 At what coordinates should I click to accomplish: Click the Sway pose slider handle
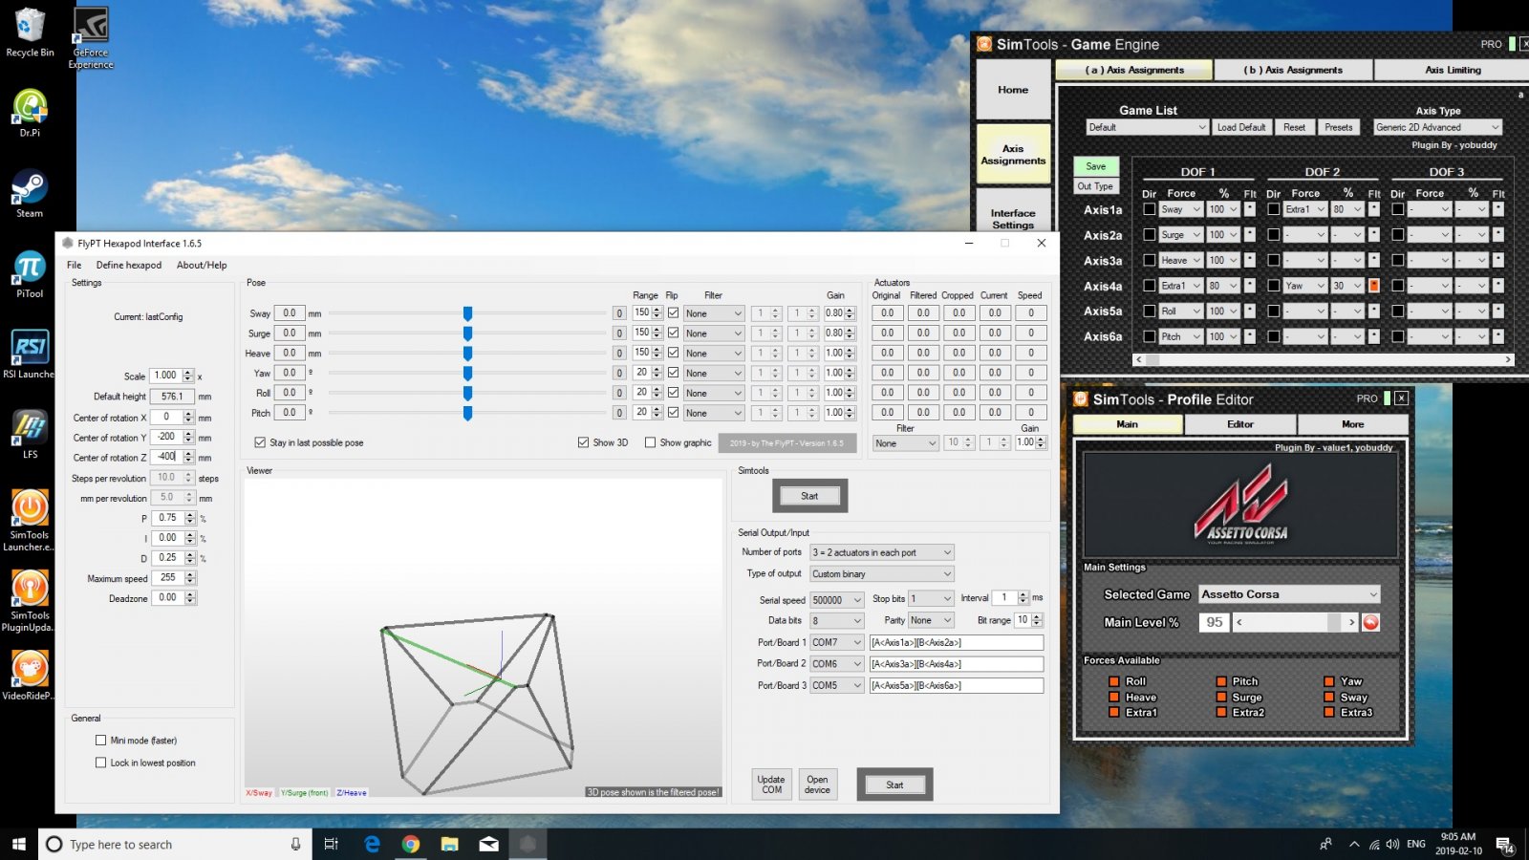pos(467,313)
